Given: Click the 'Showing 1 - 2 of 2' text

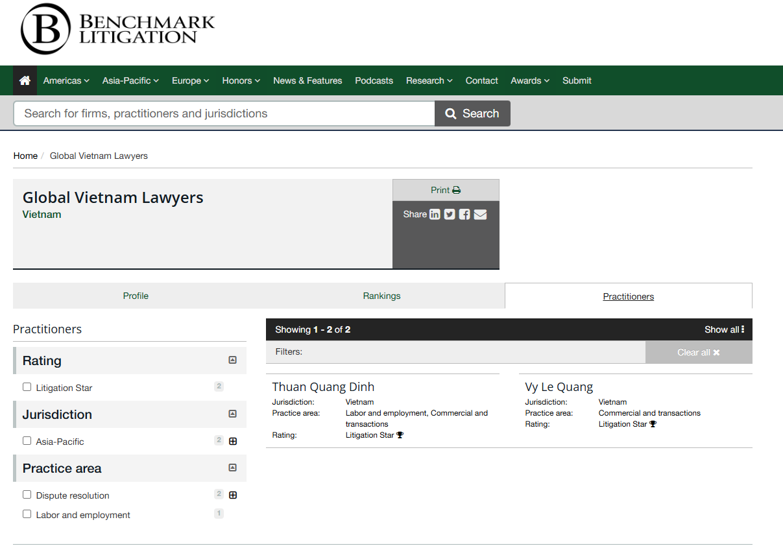Looking at the screenshot, I should pos(313,329).
